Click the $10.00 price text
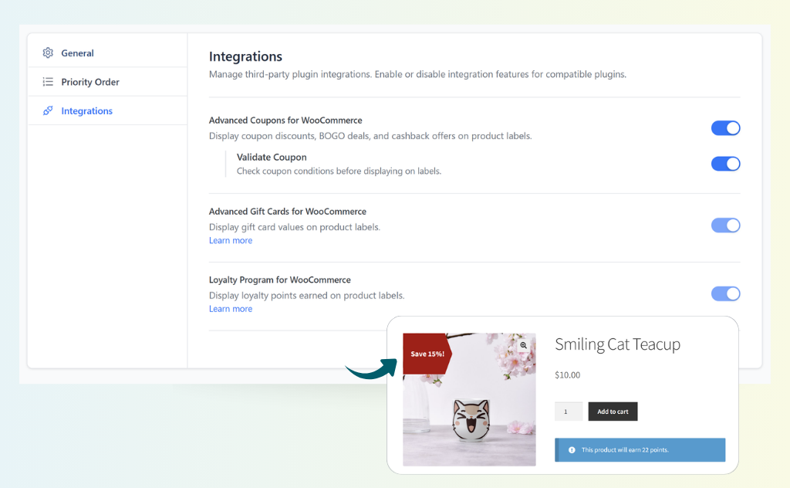 coord(567,375)
